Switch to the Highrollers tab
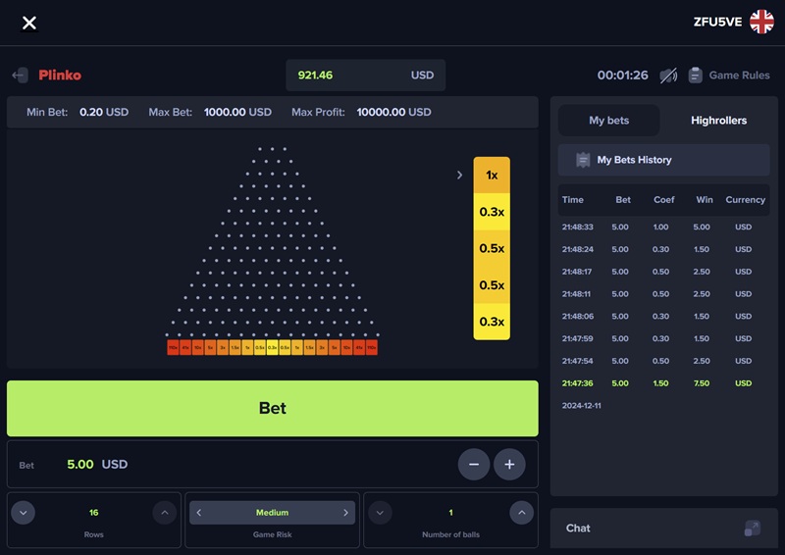 coord(718,121)
